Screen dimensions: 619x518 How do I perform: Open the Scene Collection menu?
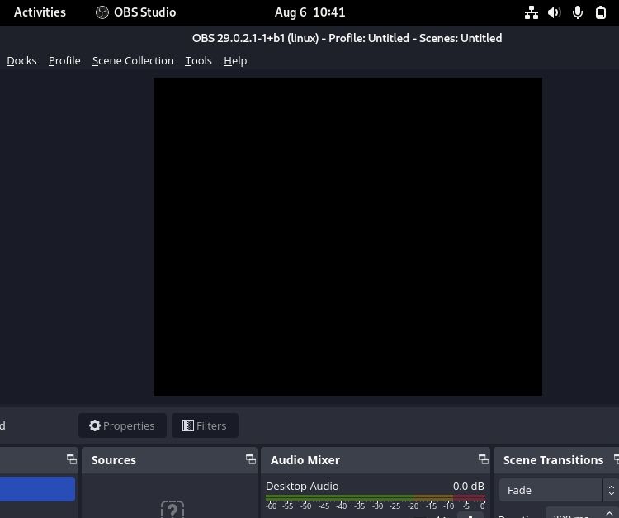coord(133,60)
